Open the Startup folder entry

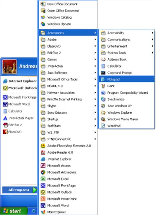pos(68,119)
